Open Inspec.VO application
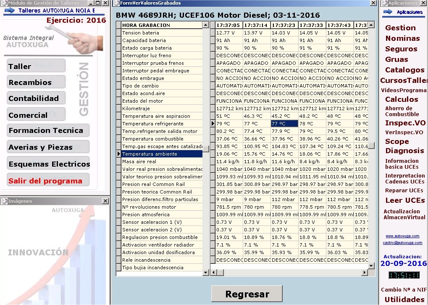This screenshot has height=305, width=428. coord(405,123)
